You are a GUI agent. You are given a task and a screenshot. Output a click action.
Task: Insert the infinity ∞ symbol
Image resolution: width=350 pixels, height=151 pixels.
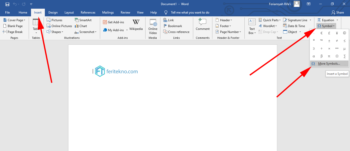337,48
